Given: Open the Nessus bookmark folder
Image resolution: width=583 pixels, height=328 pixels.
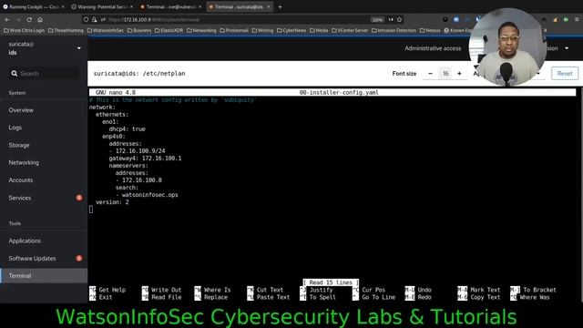Looking at the screenshot, I should pos(430,30).
